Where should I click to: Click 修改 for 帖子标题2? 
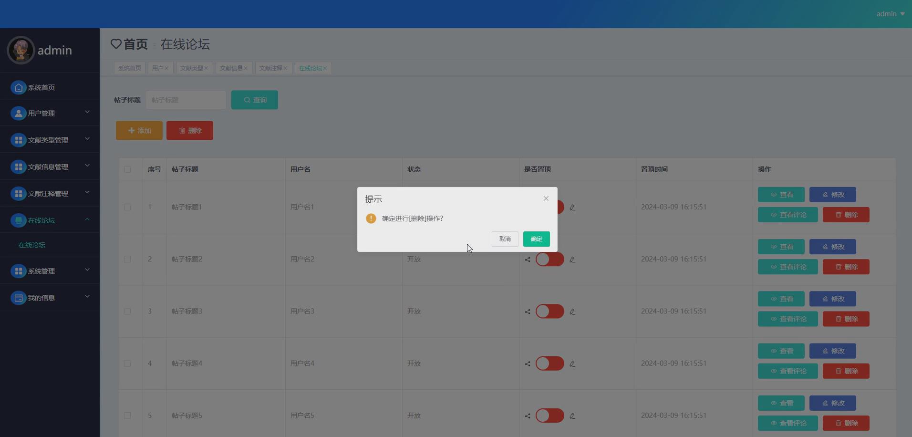(833, 247)
